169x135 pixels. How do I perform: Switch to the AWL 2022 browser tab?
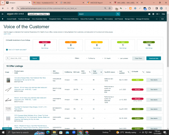(x=72, y=3)
